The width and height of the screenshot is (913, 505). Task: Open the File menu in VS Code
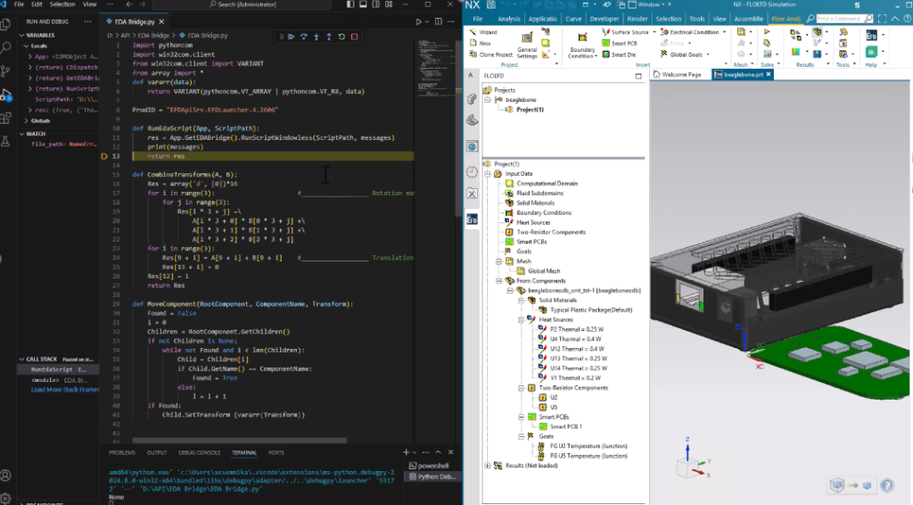pyautogui.click(x=20, y=4)
